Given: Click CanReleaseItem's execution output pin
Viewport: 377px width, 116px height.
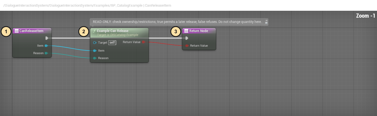Looking at the screenshot, I should [x=47, y=38].
